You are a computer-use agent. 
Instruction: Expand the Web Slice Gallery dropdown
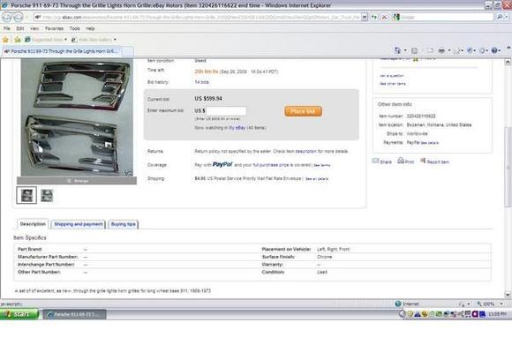point(115,40)
